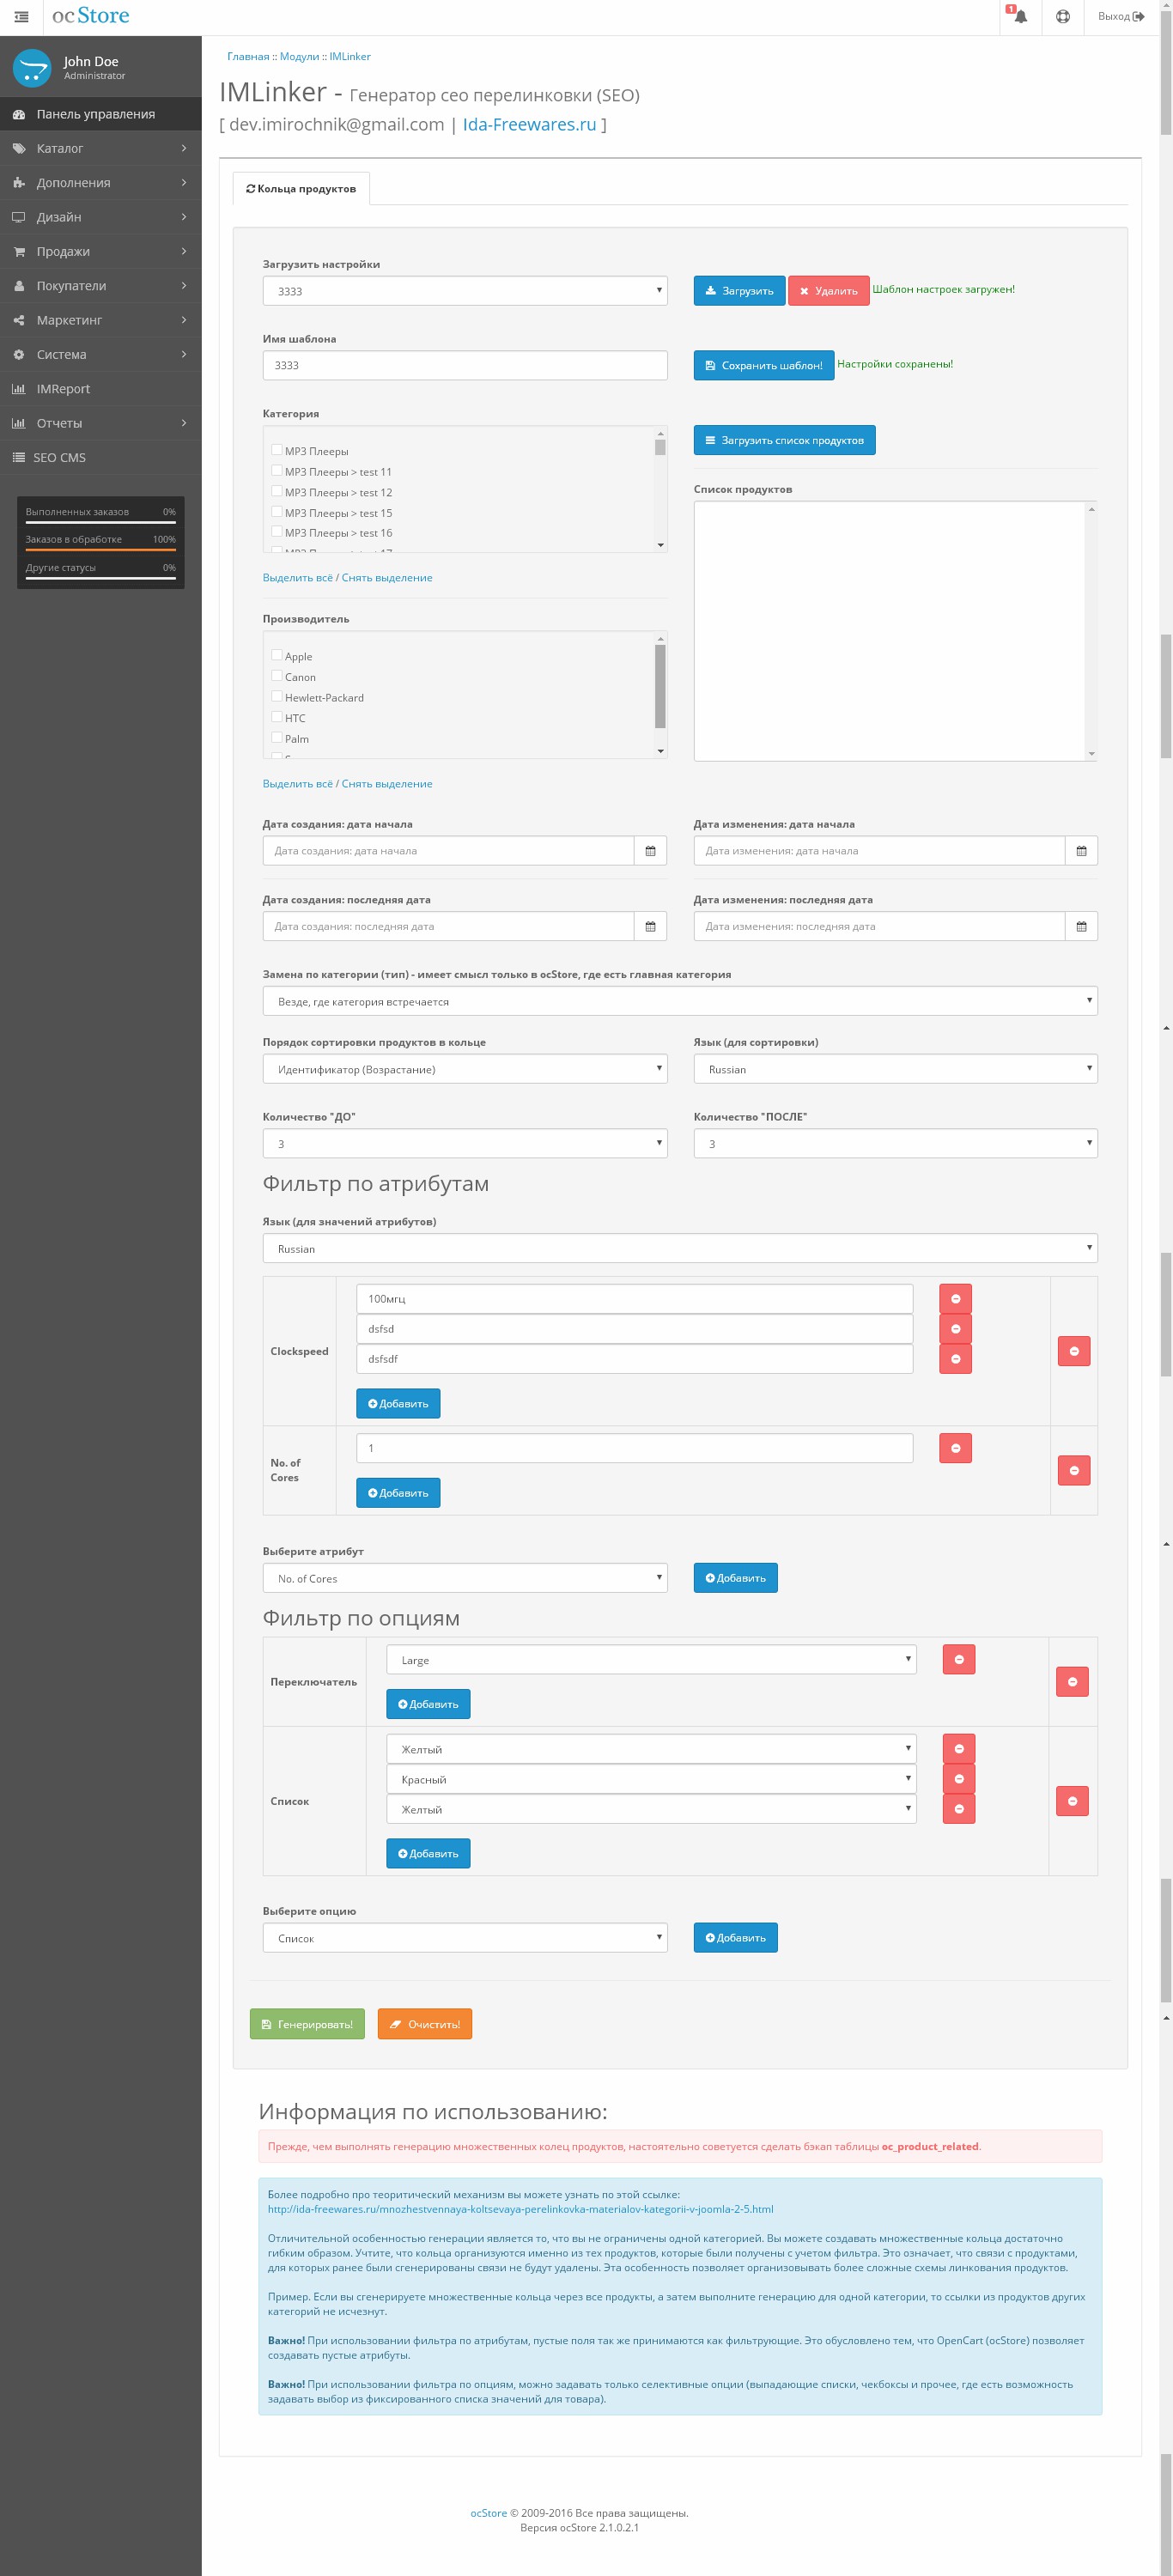Open the category replacement type dropdown
The height and width of the screenshot is (2576, 1173).
680,1001
